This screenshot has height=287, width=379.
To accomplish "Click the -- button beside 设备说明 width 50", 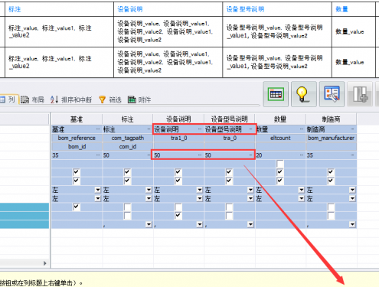I will (200, 155).
